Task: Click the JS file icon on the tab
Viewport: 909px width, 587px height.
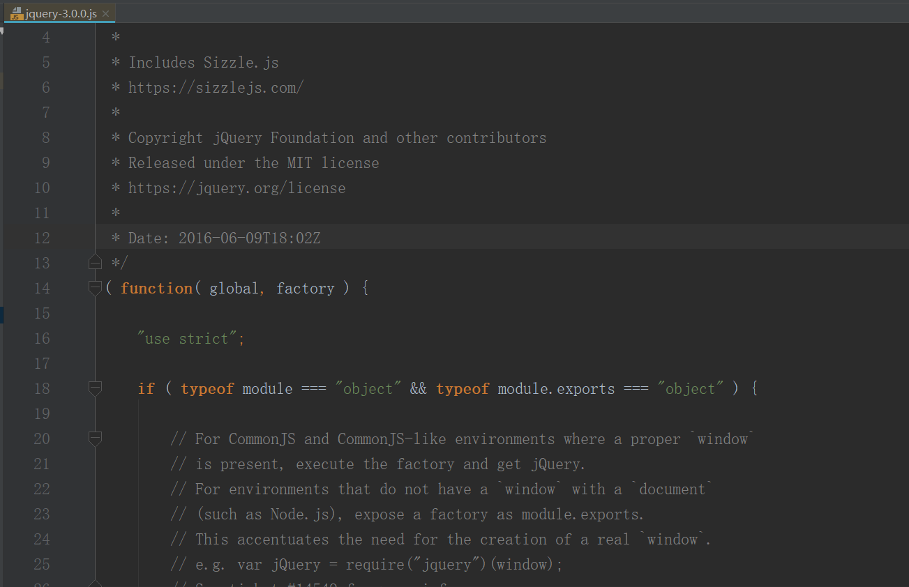Action: [x=17, y=13]
